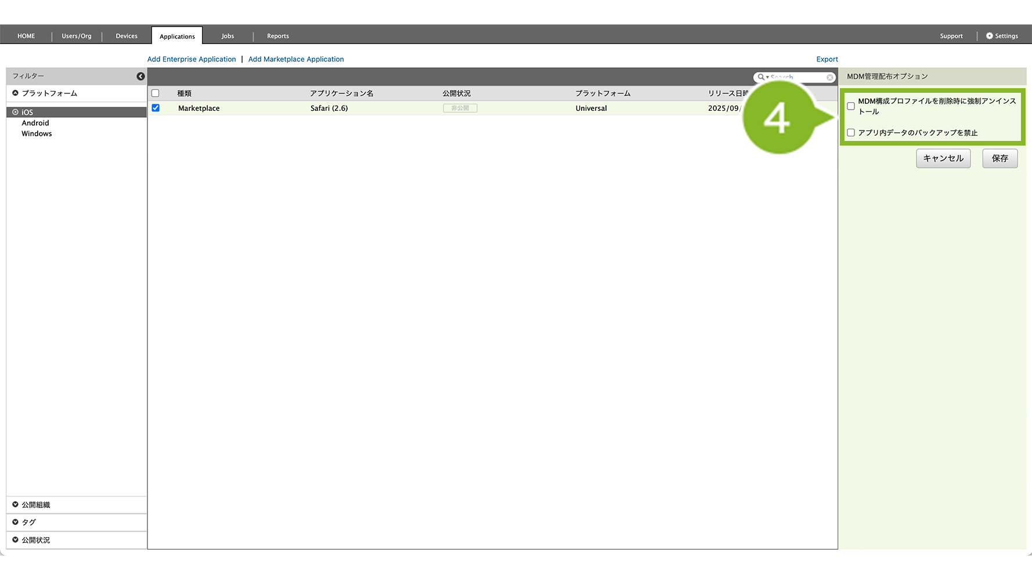This screenshot has height=580, width=1032.
Task: Select Android in platform filter
Action: tap(35, 123)
